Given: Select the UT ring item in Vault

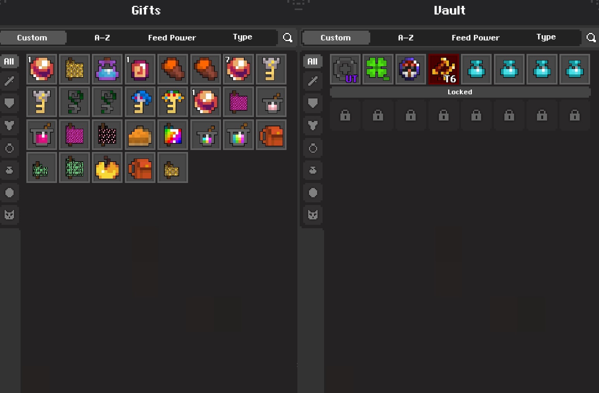Looking at the screenshot, I should 345,69.
